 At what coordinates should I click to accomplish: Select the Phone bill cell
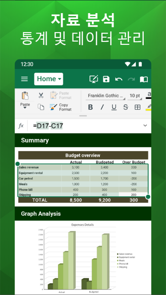tap(40, 190)
